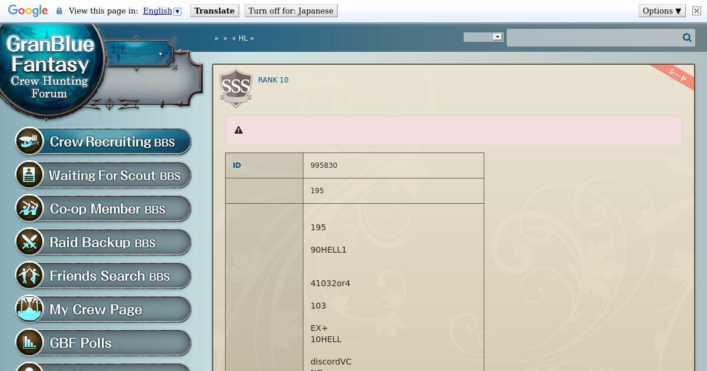The width and height of the screenshot is (707, 371).
Task: Click the My Crew Page fountain icon
Action: click(29, 309)
